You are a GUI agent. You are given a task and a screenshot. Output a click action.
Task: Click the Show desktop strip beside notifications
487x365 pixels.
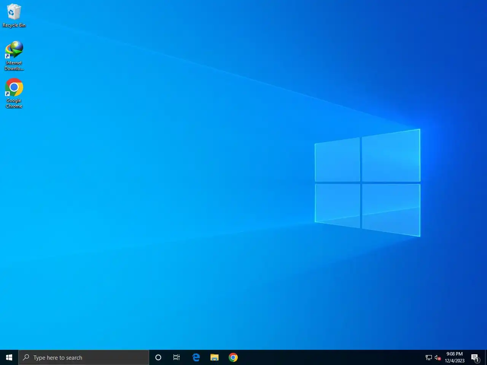pyautogui.click(x=486, y=357)
